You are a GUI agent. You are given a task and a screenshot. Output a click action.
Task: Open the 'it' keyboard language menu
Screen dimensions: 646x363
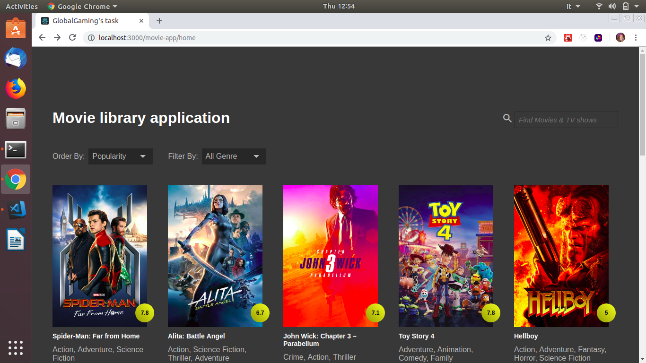pyautogui.click(x=573, y=6)
